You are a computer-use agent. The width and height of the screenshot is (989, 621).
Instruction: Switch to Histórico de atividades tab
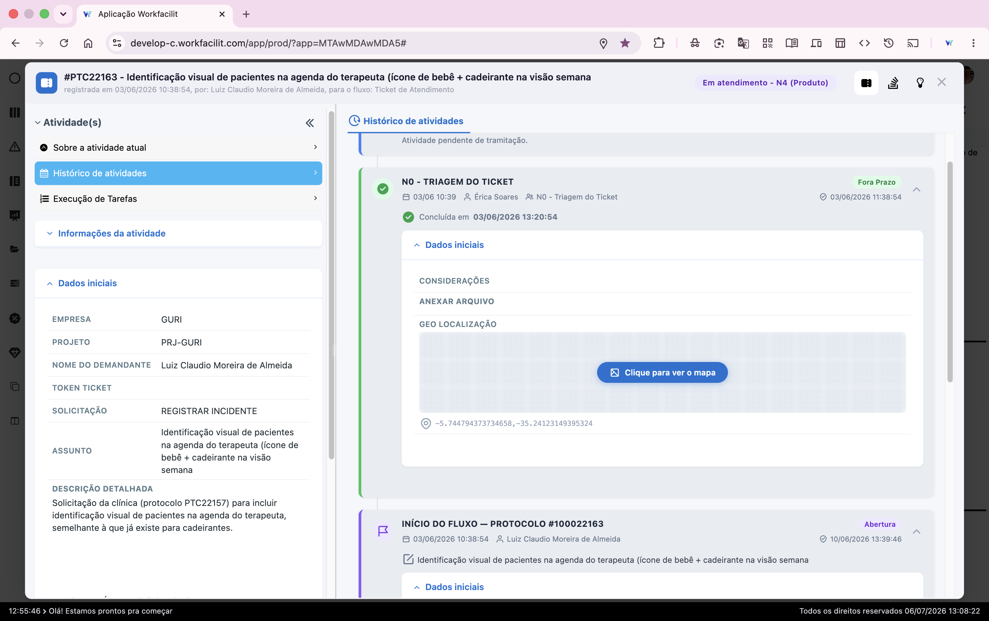408,121
